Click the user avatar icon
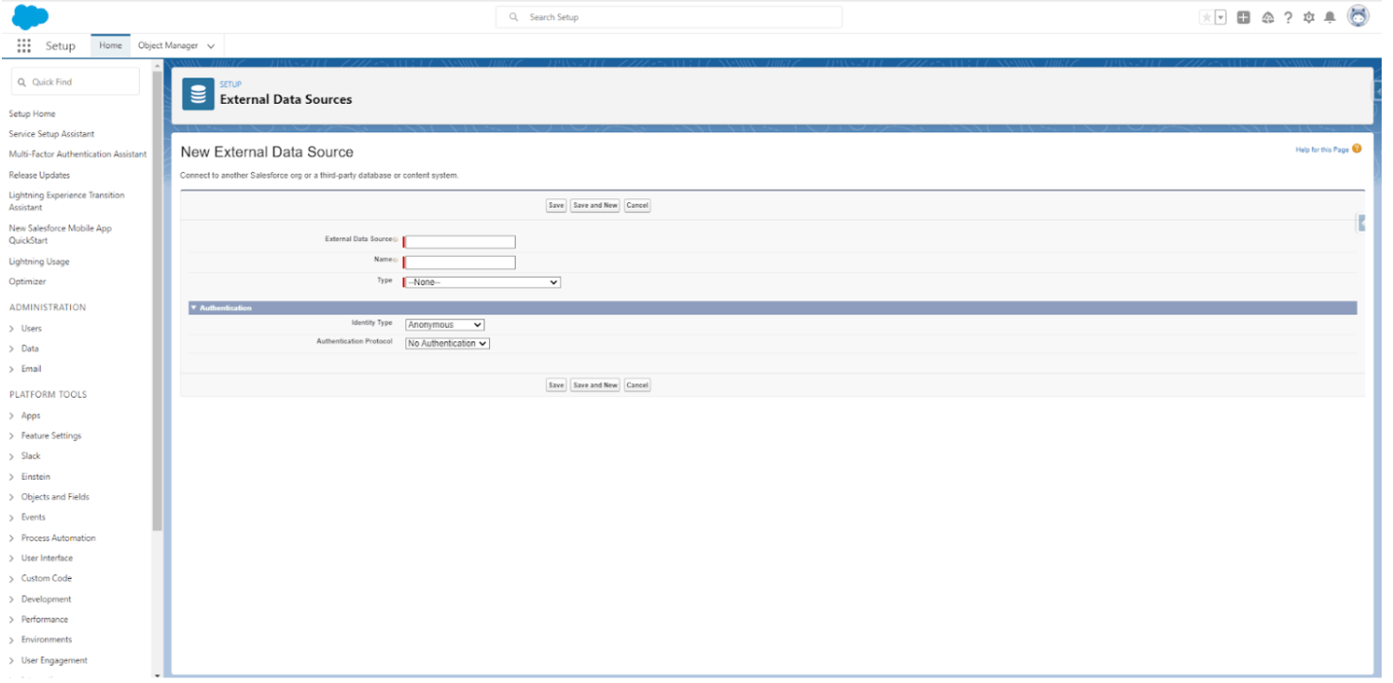1393x683 pixels. pos(1357,16)
